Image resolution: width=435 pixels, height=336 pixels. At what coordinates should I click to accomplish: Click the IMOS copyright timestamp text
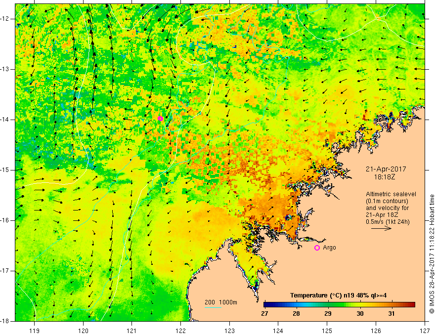pos(432,254)
